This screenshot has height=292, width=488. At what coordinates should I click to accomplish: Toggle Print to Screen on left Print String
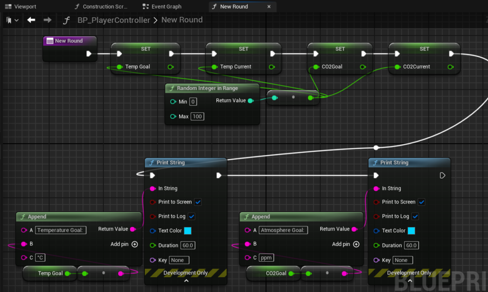click(x=198, y=202)
